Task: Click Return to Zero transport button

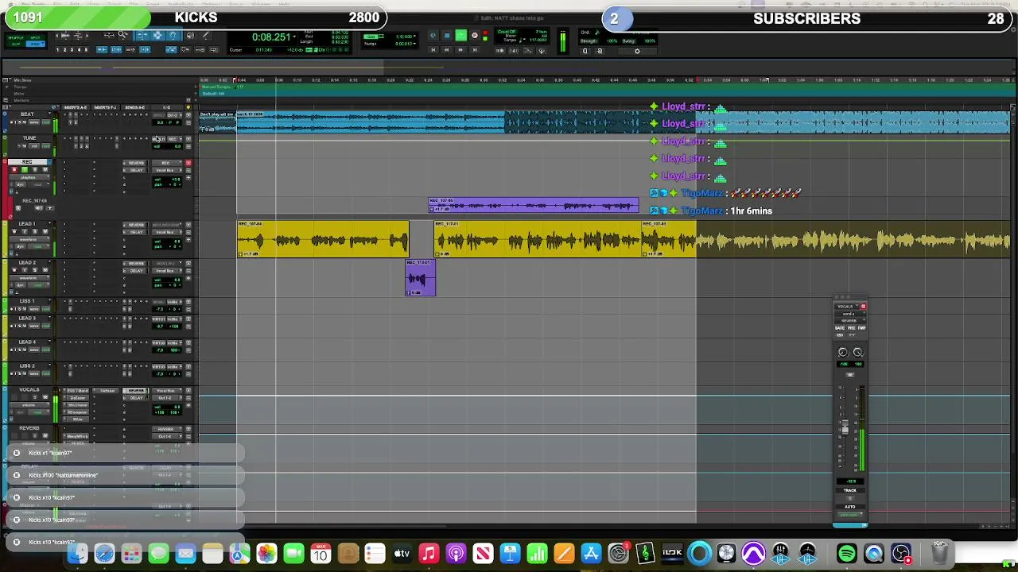Action: pyautogui.click(x=433, y=50)
